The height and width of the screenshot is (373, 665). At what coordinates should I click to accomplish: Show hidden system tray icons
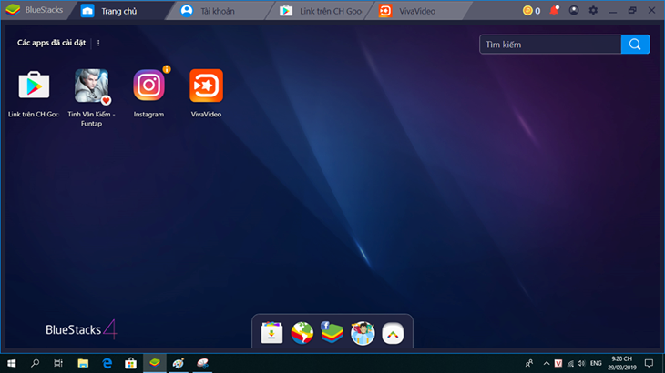pyautogui.click(x=547, y=363)
